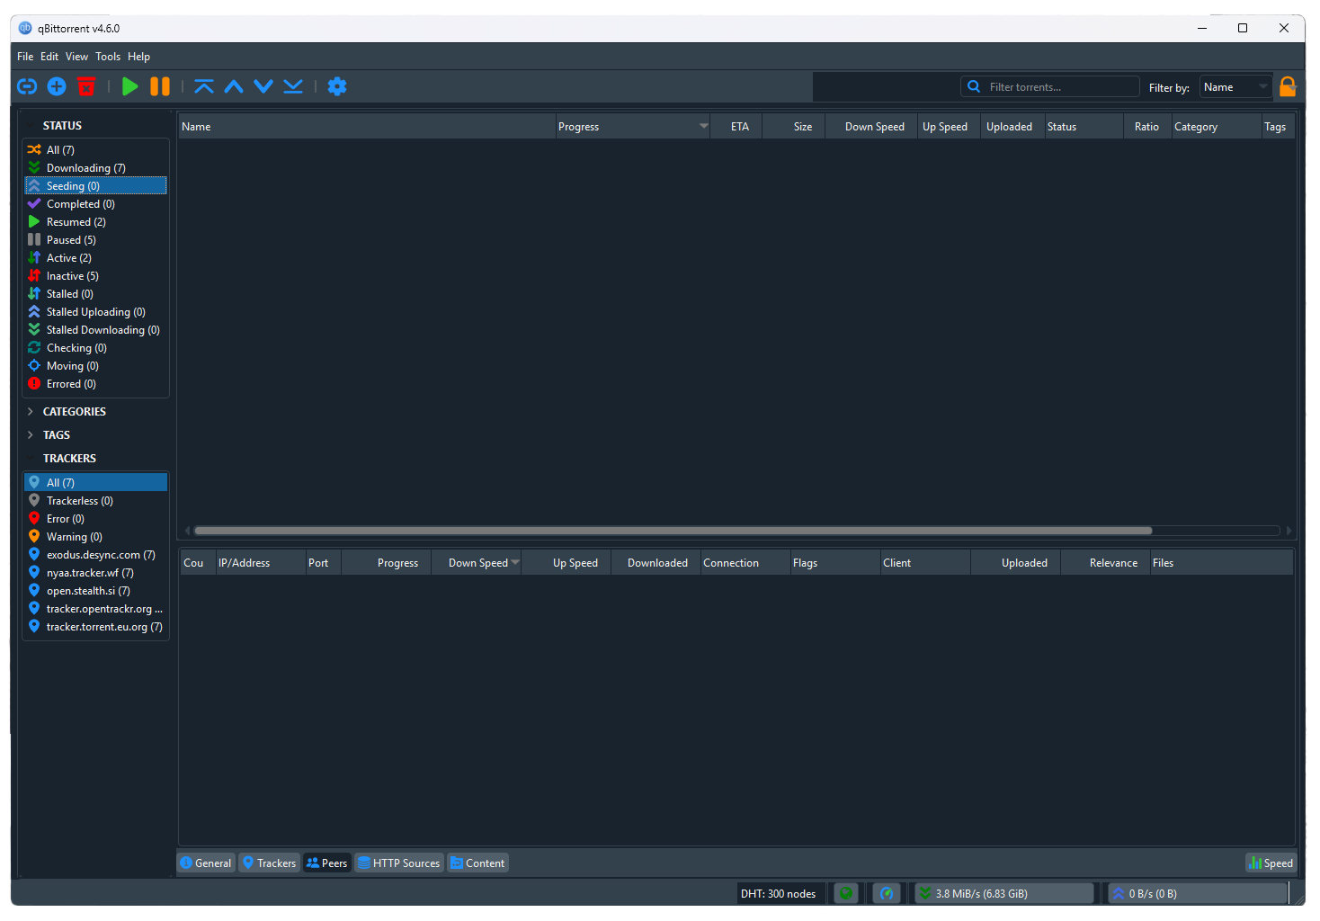Select Error (0) tracker filter

96,519
